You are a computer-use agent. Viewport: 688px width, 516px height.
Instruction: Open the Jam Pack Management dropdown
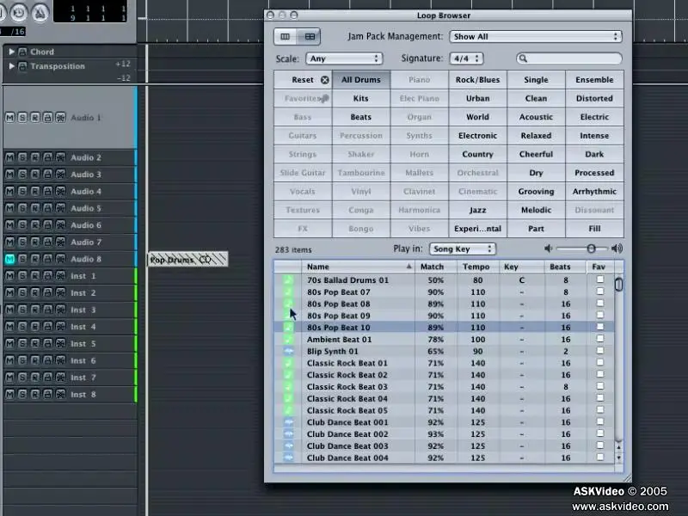click(x=536, y=36)
